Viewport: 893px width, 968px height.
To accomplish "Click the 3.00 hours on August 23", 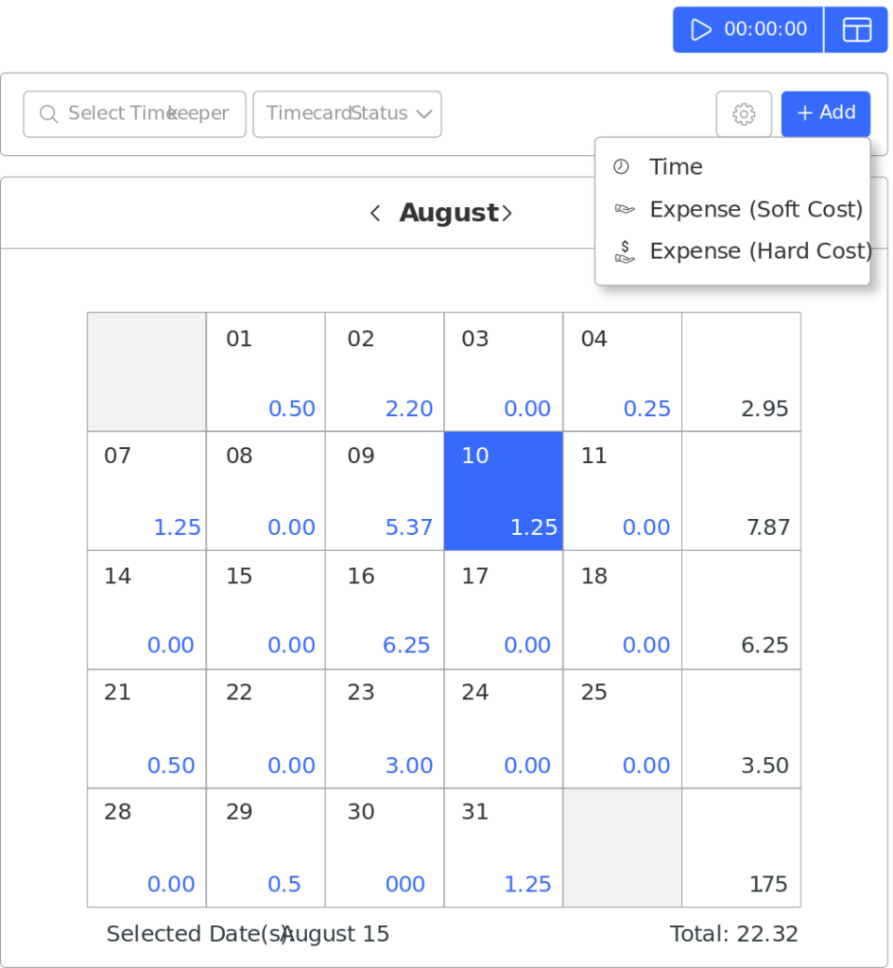I will pos(408,766).
